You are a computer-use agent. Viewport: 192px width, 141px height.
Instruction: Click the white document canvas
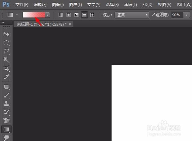pos(152,103)
